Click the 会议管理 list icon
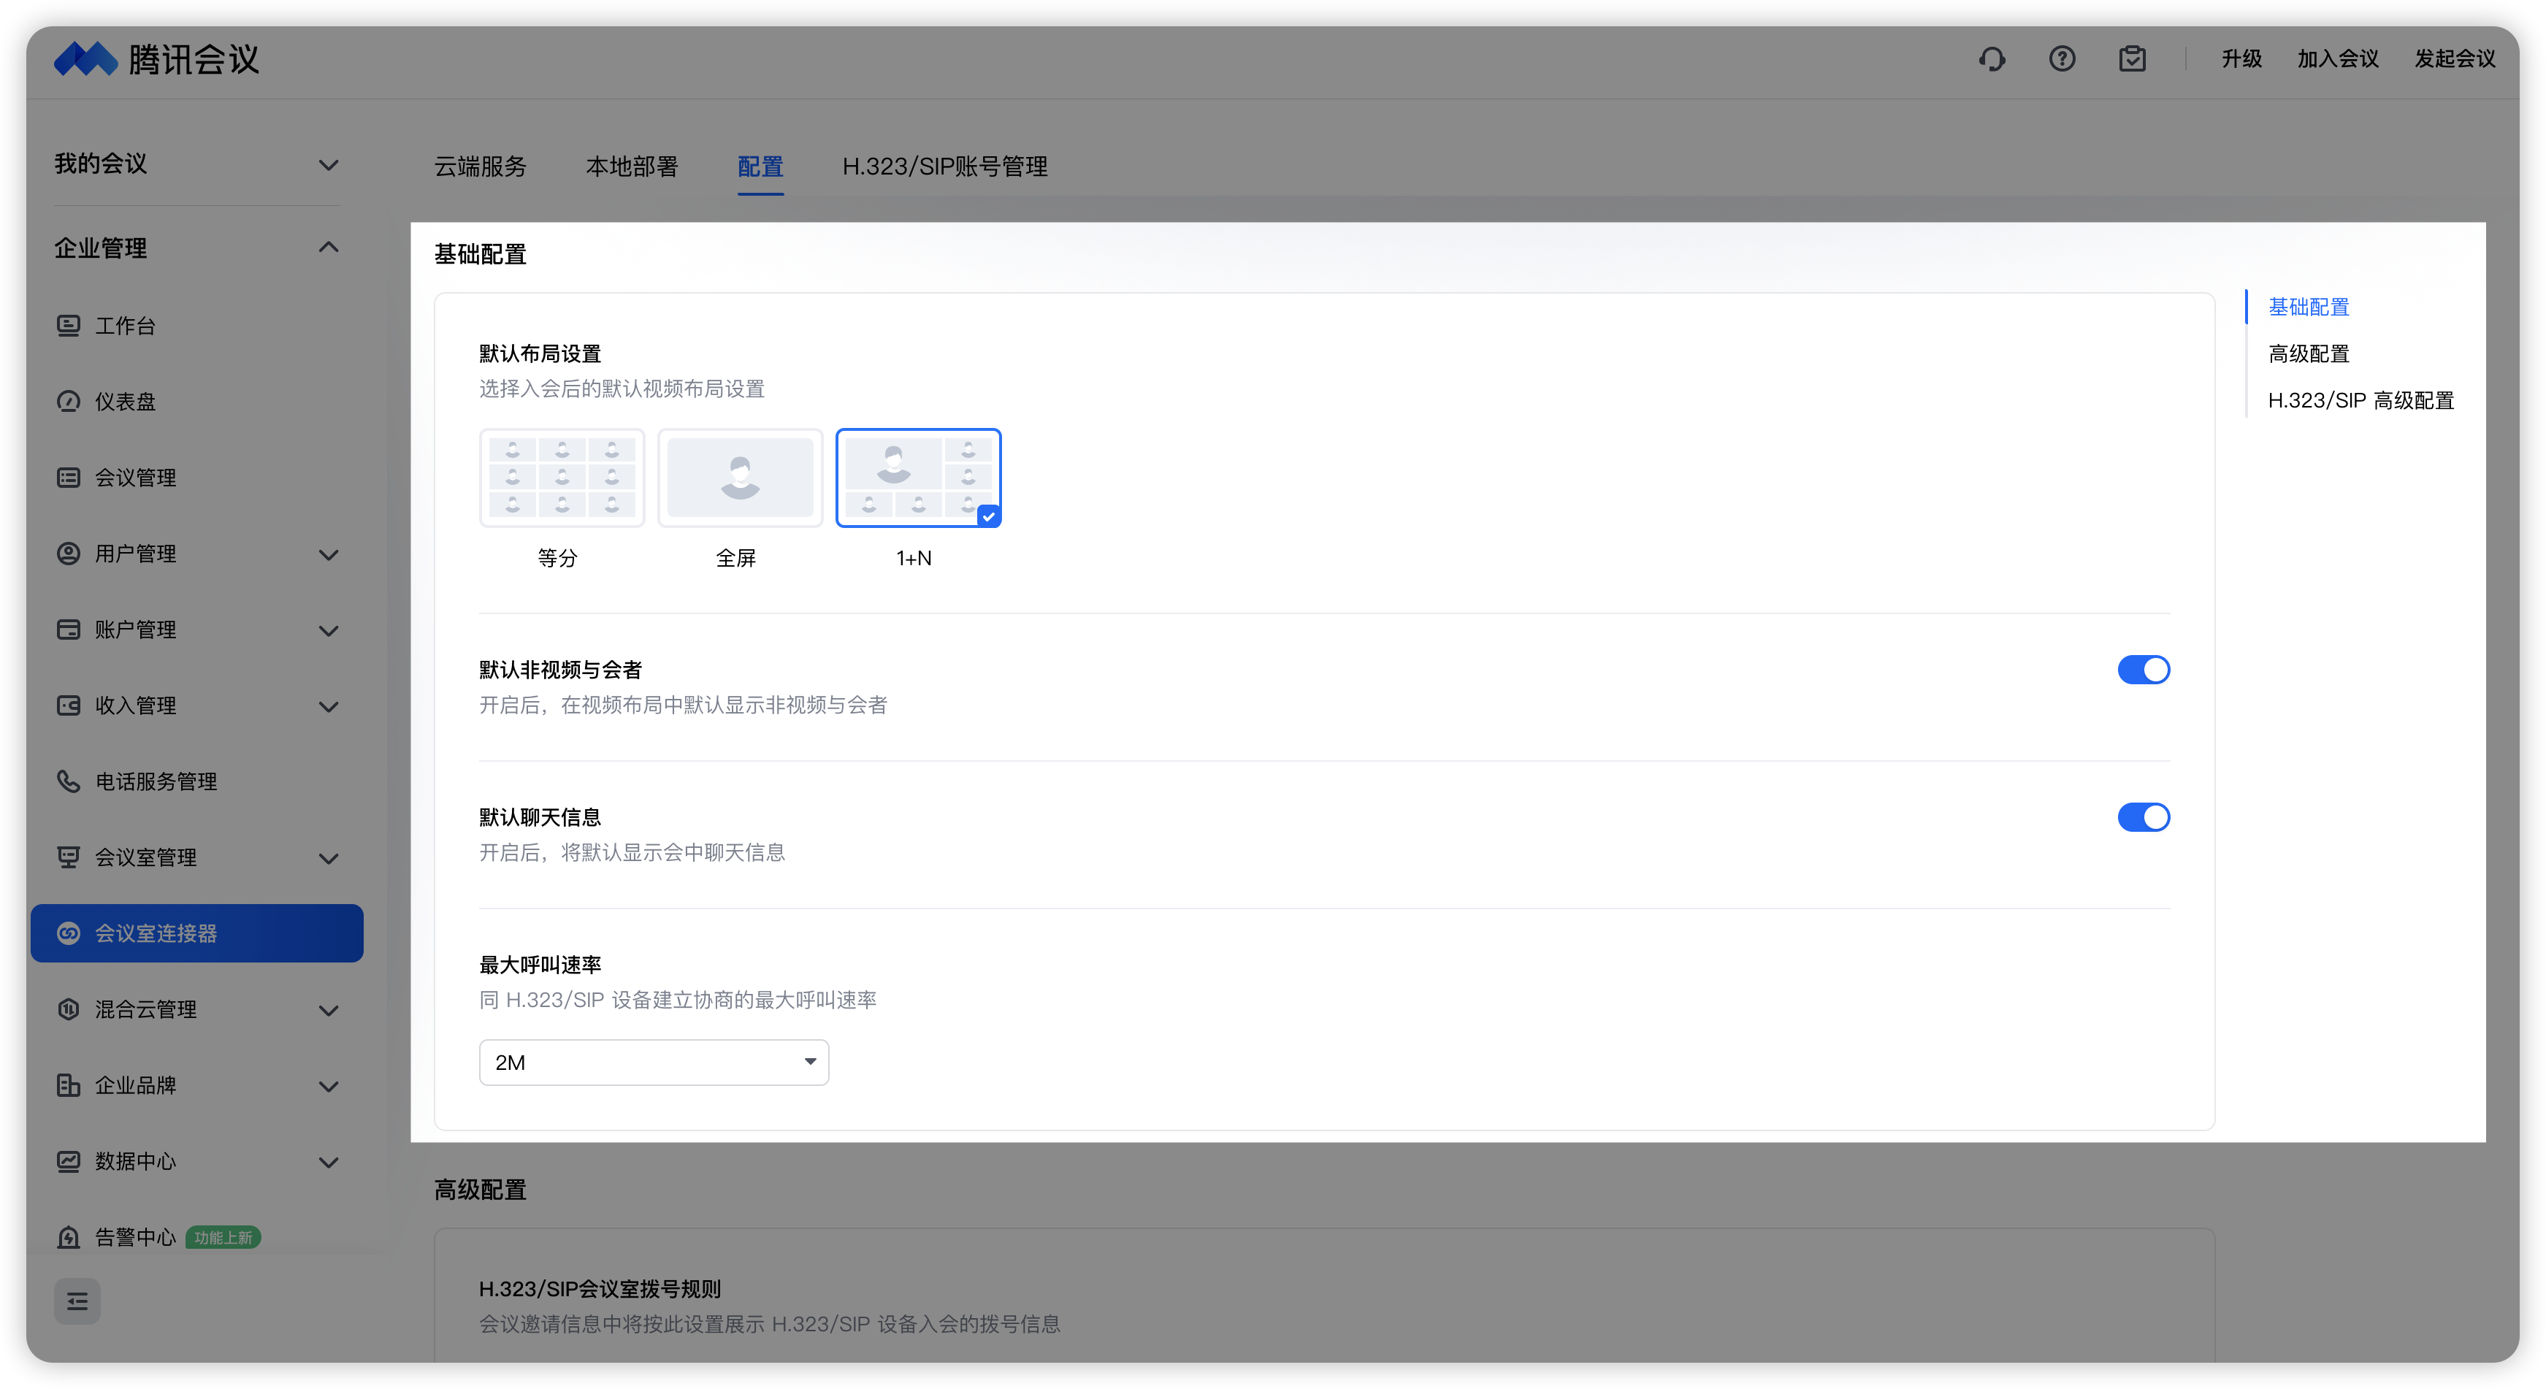Screen dimensions: 2546x1389 pyautogui.click(x=68, y=478)
